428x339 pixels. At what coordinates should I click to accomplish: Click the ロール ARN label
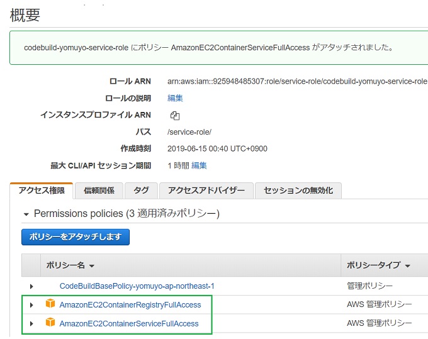click(x=130, y=81)
